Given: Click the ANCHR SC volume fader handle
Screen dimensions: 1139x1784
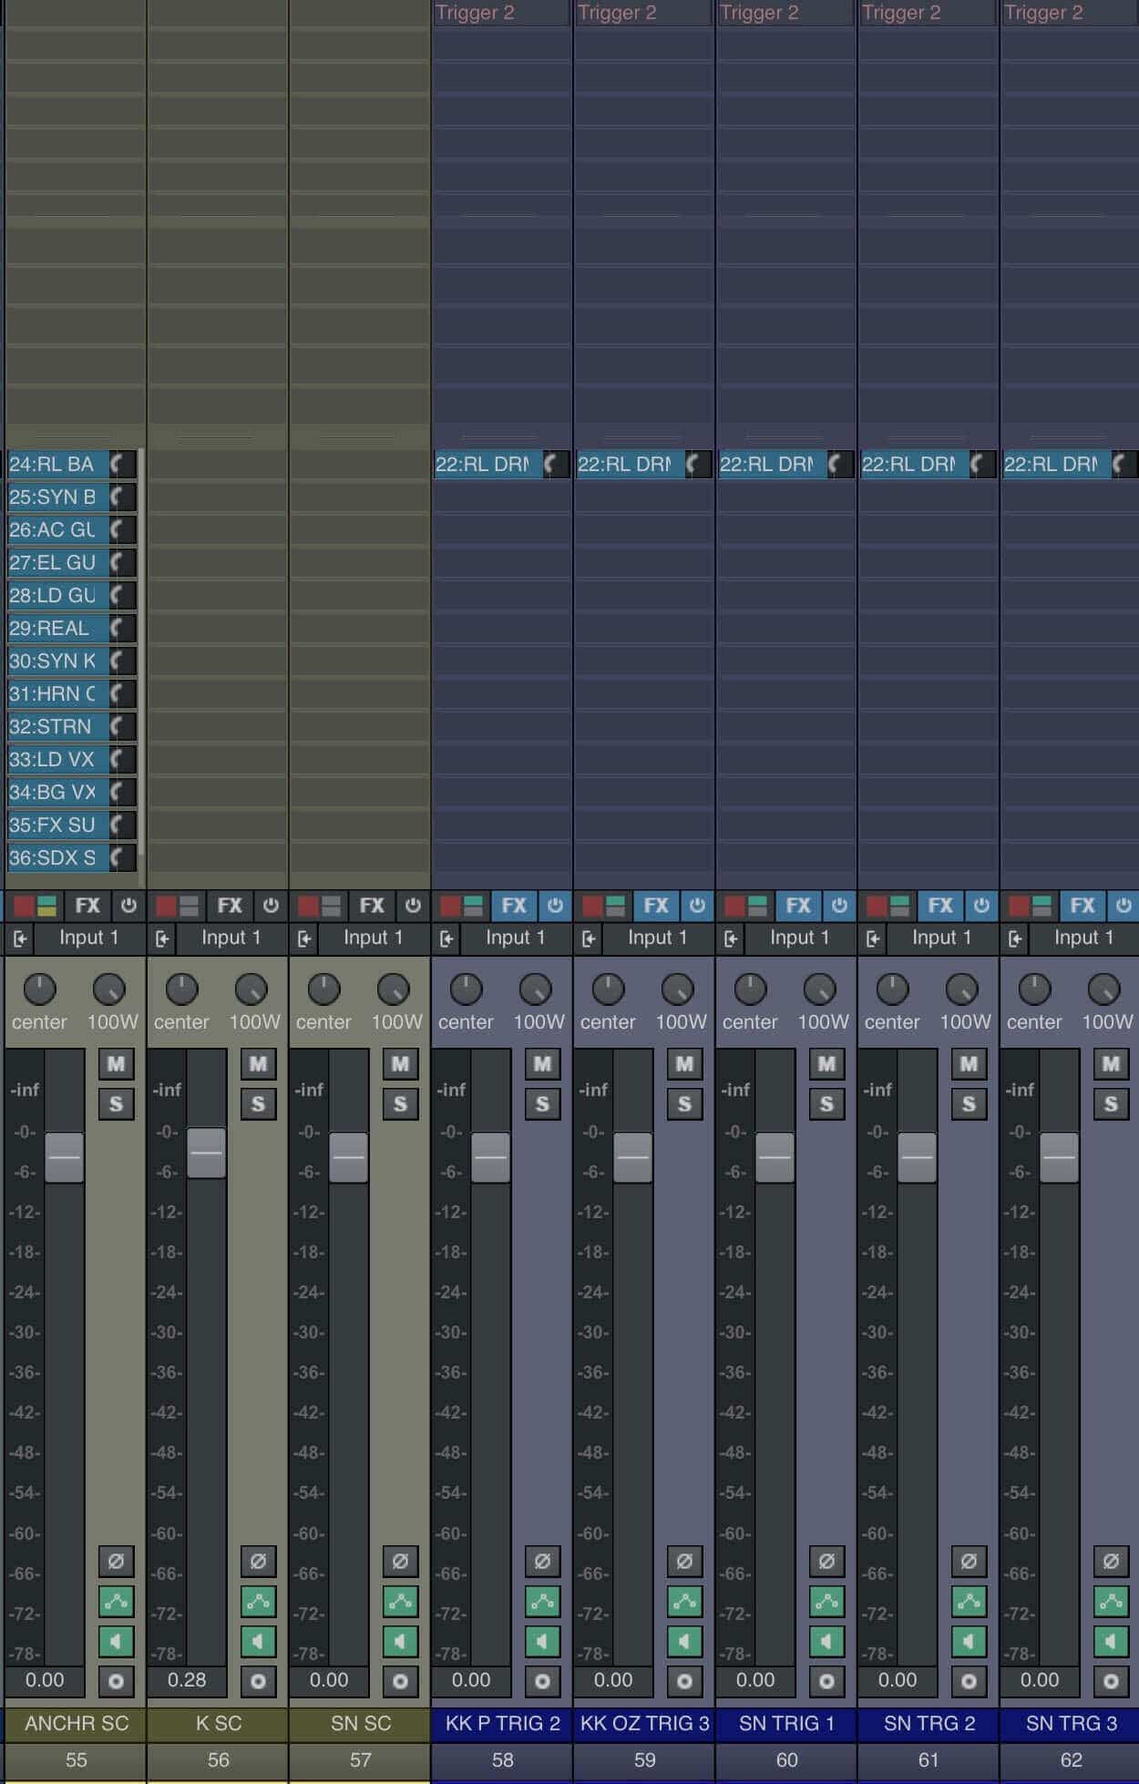Looking at the screenshot, I should (64, 1157).
